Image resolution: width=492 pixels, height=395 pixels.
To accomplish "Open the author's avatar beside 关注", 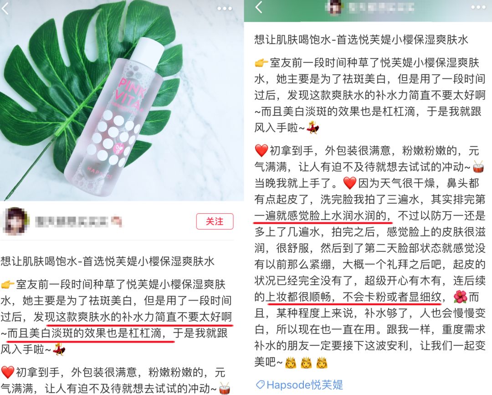I will pyautogui.click(x=15, y=221).
